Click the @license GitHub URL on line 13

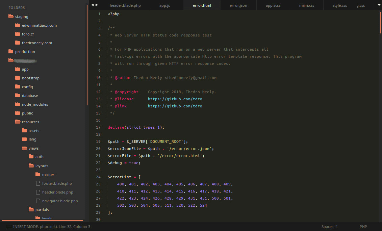[x=175, y=99]
